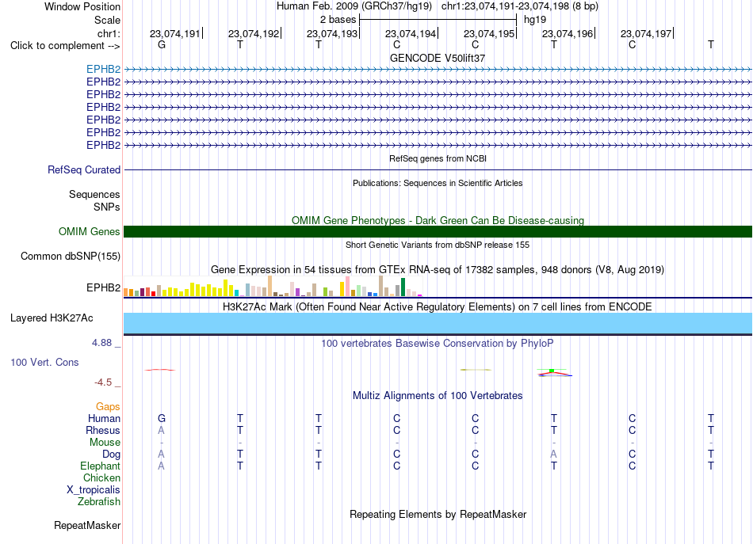Click the Rhesus alignment row label
The image size is (753, 544).
(103, 430)
